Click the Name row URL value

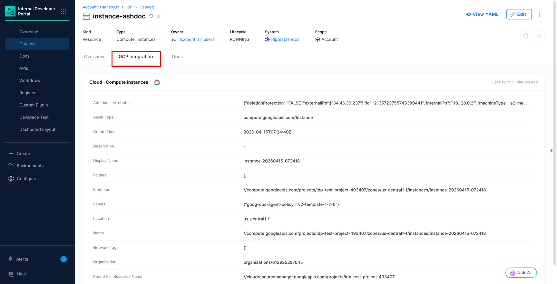click(365, 233)
